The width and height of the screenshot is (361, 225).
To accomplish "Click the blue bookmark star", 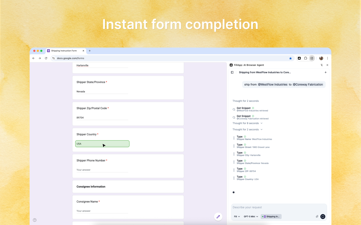I will pos(290,58).
